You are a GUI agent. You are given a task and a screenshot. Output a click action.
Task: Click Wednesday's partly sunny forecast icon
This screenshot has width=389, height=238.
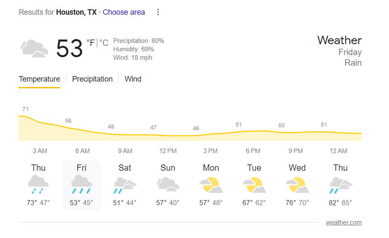[x=297, y=184]
